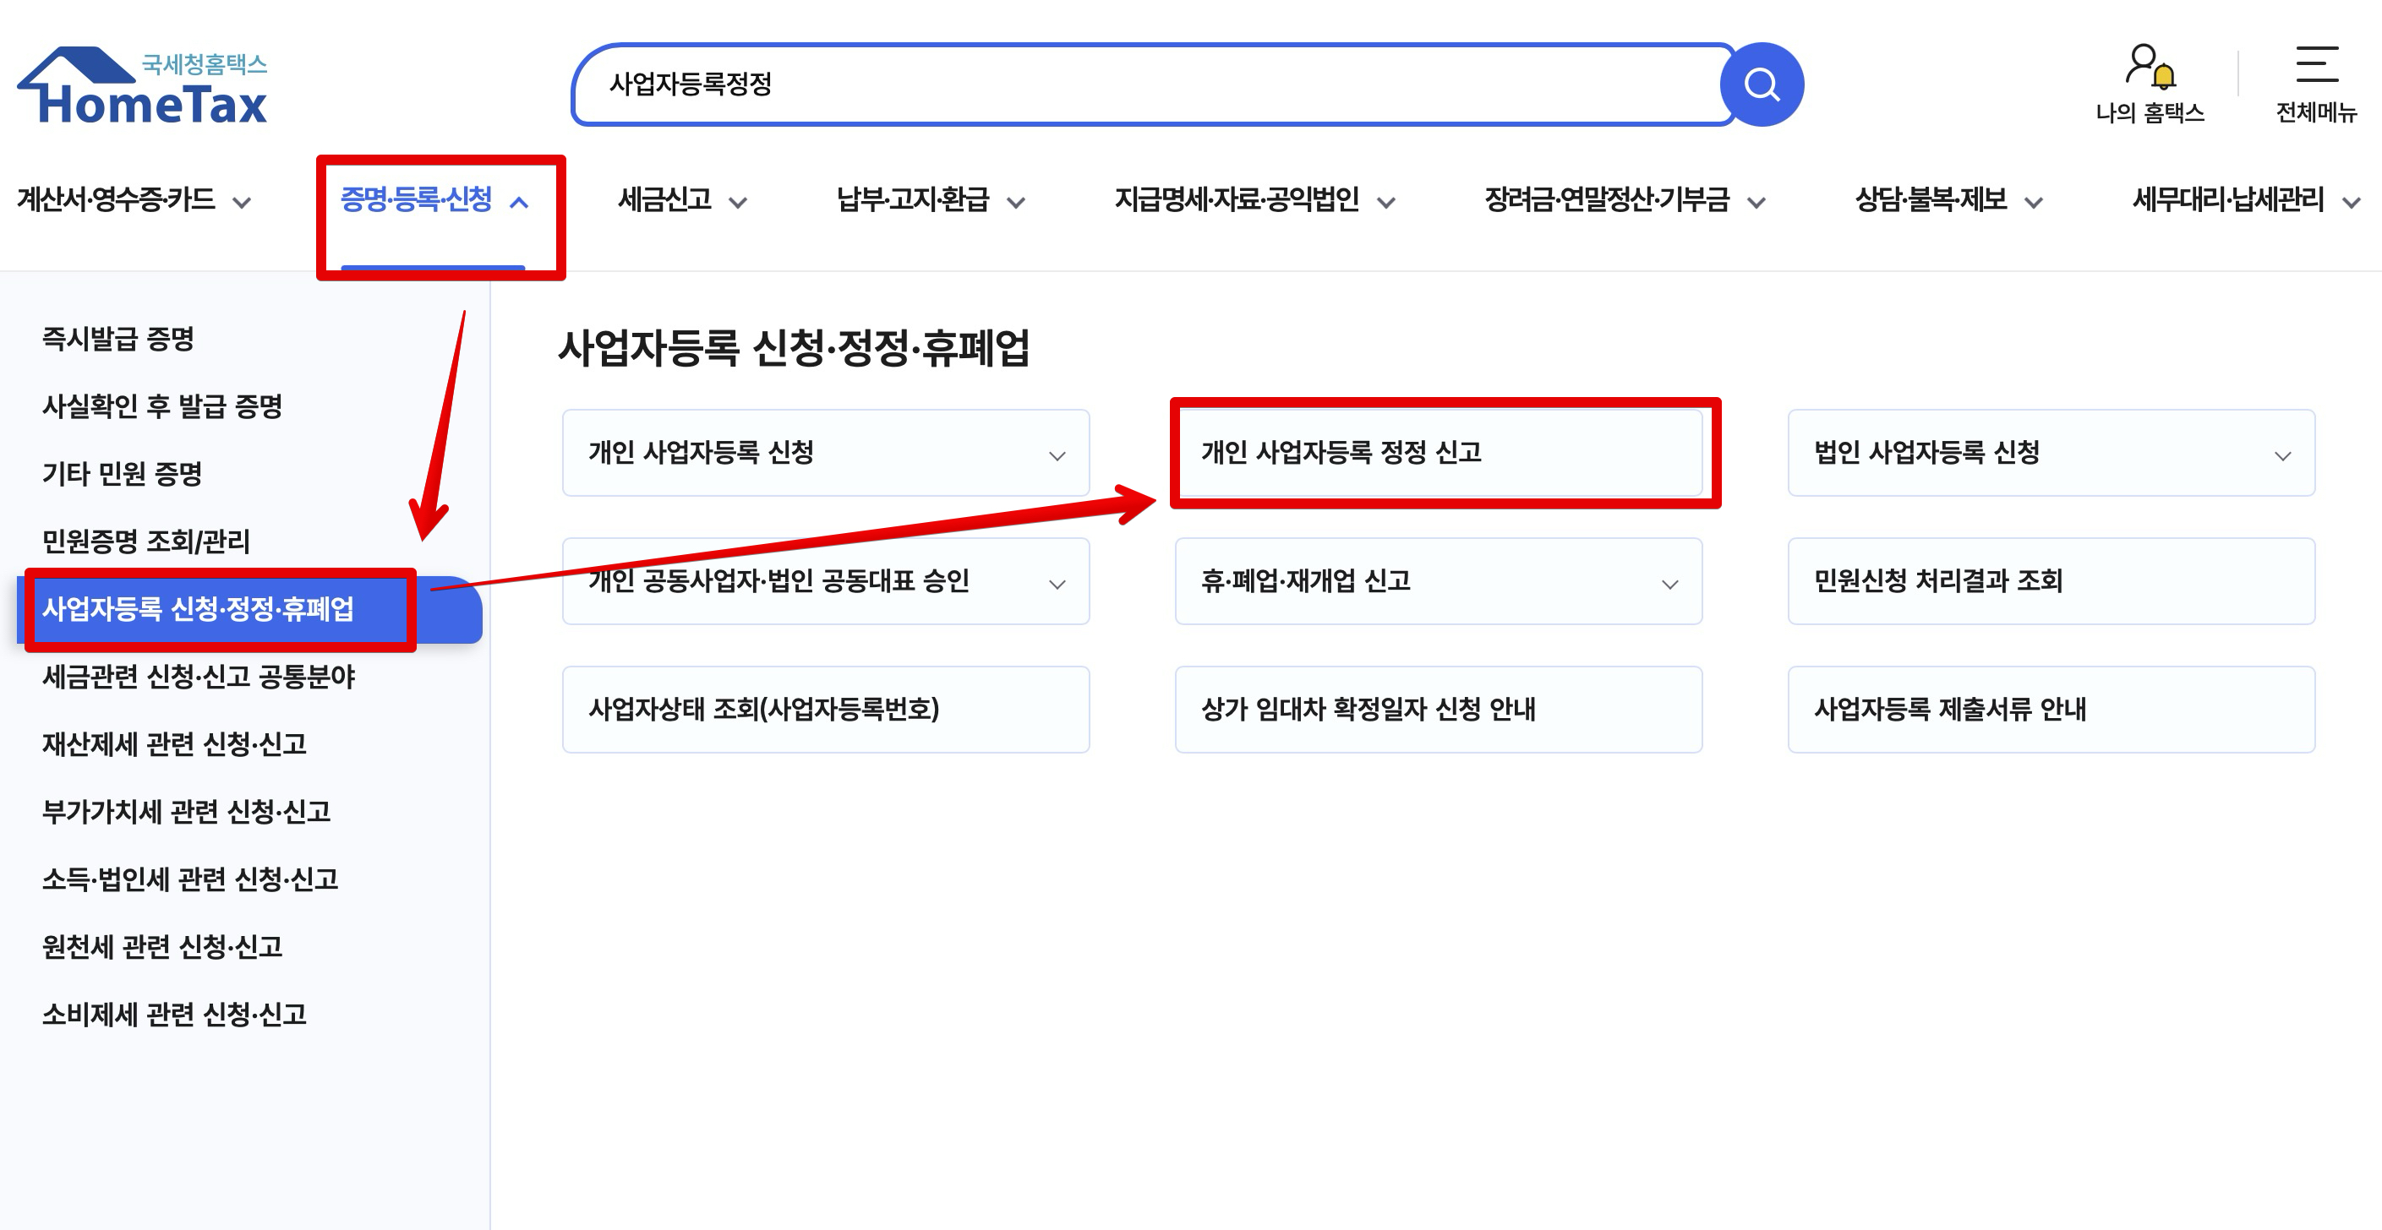Click the HomeTax logo

pyautogui.click(x=144, y=87)
